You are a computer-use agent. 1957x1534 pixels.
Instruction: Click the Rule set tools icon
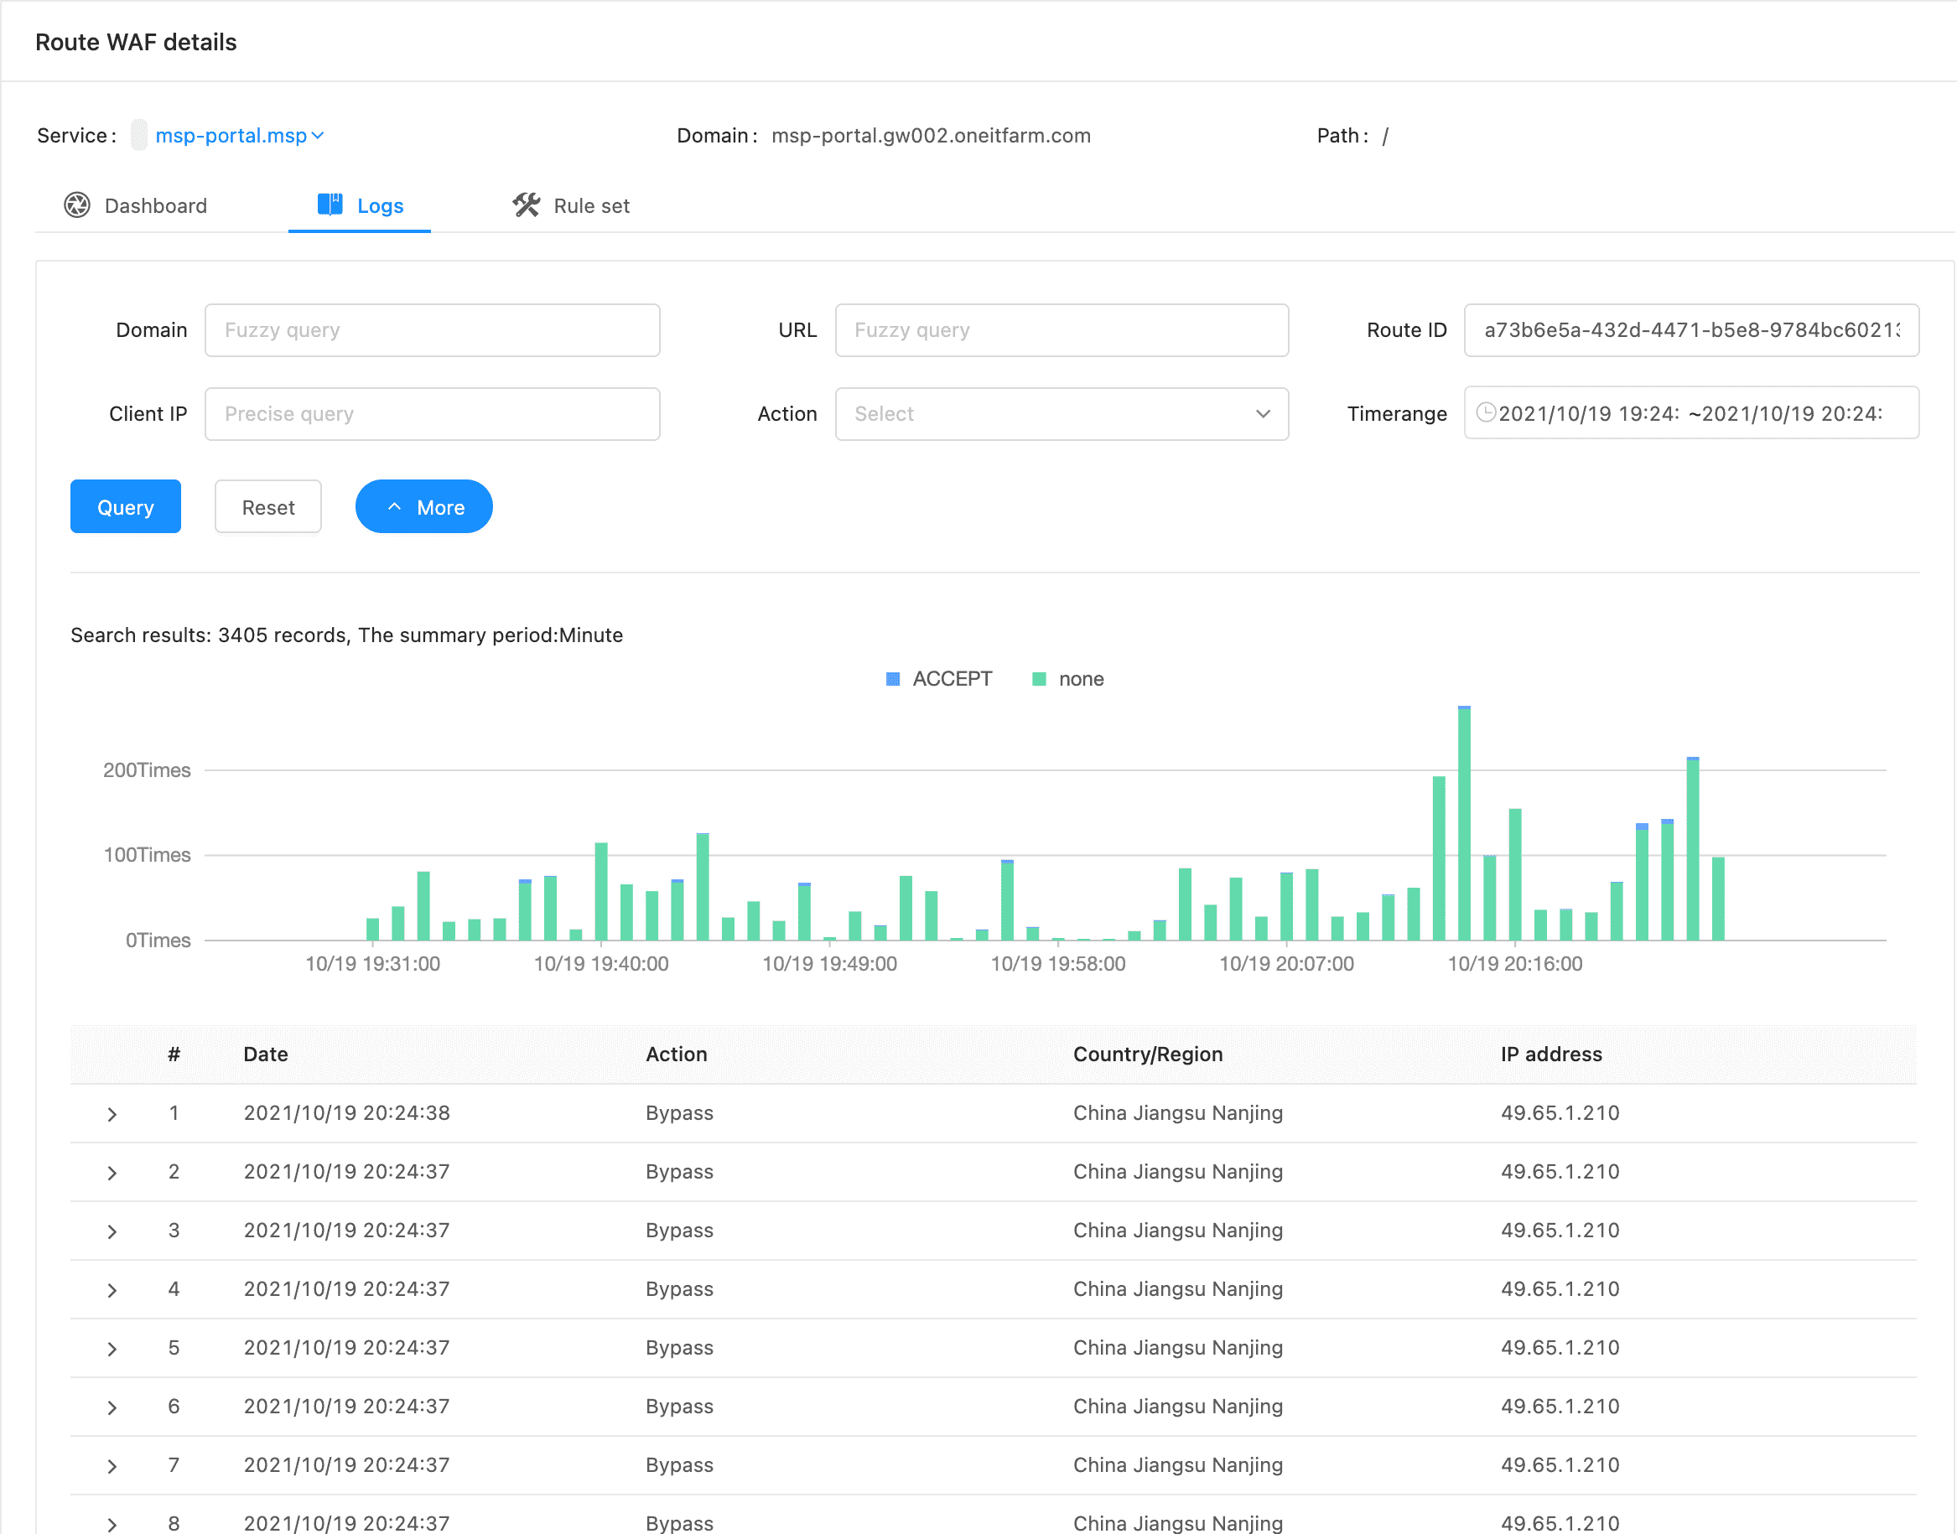pyautogui.click(x=527, y=205)
